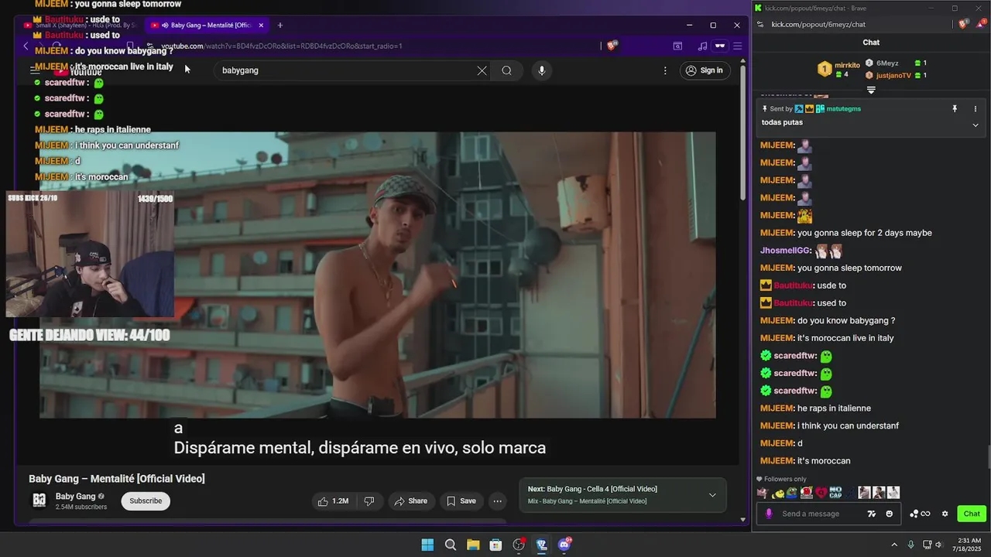Open volume control in system tray
The image size is (991, 557).
point(939,545)
